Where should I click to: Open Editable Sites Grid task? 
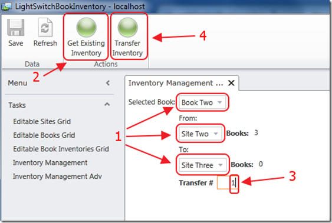[x=42, y=122]
